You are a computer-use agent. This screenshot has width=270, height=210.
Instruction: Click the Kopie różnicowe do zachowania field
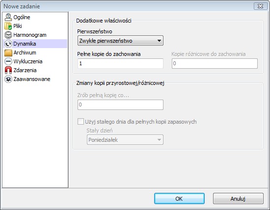click(215, 63)
